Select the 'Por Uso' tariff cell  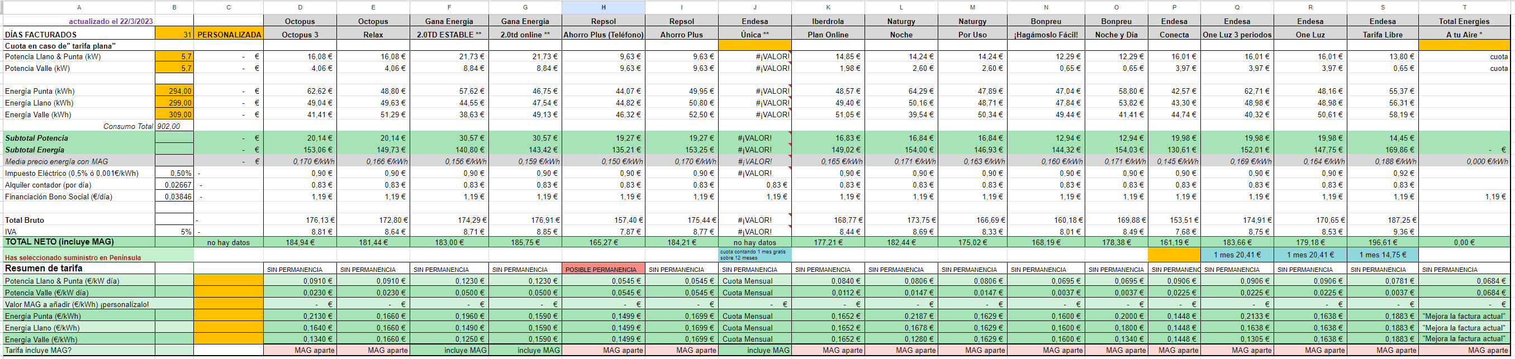(972, 35)
